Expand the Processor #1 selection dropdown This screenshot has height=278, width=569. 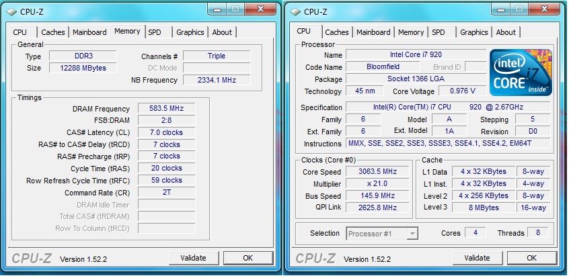(412, 234)
